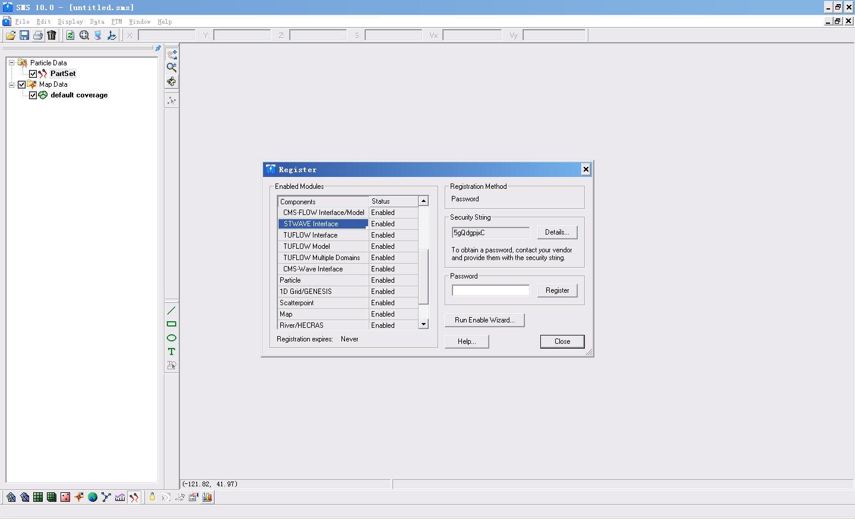Click the modules list scroll-up arrow
Screen dimensions: 855x519
click(x=423, y=201)
